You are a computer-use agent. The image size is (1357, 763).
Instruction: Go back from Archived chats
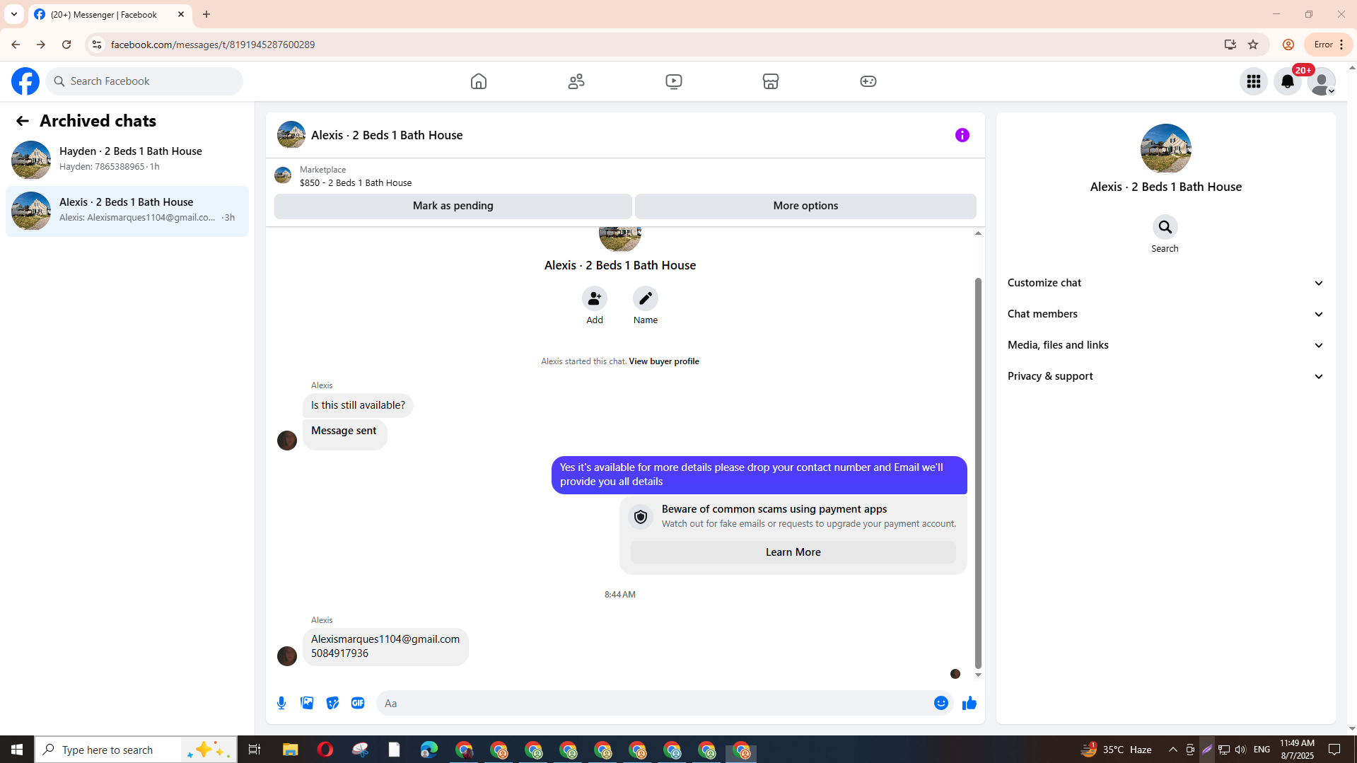(23, 121)
